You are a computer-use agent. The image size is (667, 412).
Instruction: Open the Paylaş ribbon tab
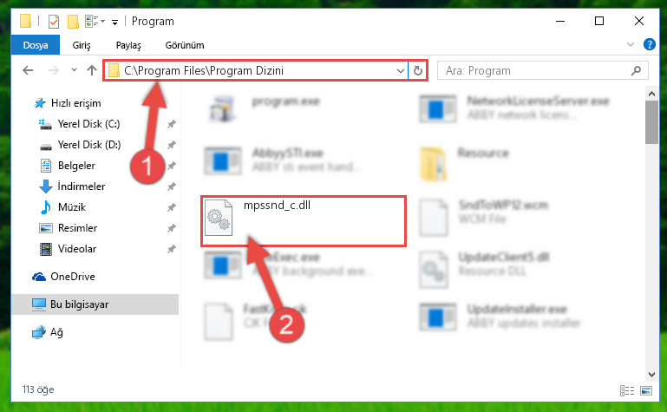pos(128,45)
